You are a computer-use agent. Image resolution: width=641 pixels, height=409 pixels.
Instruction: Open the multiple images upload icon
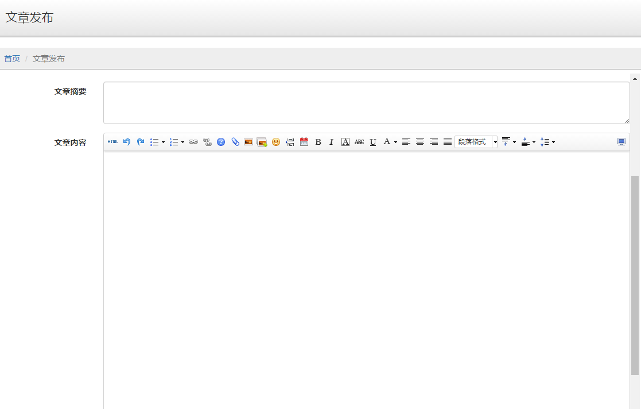pos(262,142)
